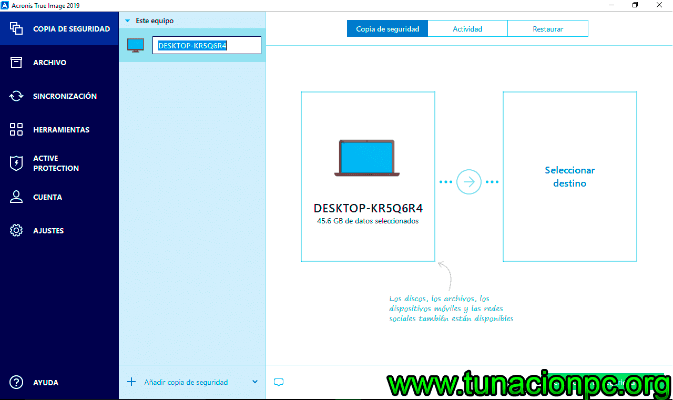
Task: Open the comment bubble icon in the bottom bar
Action: (279, 383)
